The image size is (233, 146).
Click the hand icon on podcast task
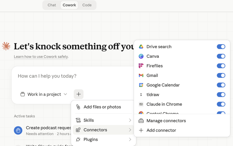[18, 130]
